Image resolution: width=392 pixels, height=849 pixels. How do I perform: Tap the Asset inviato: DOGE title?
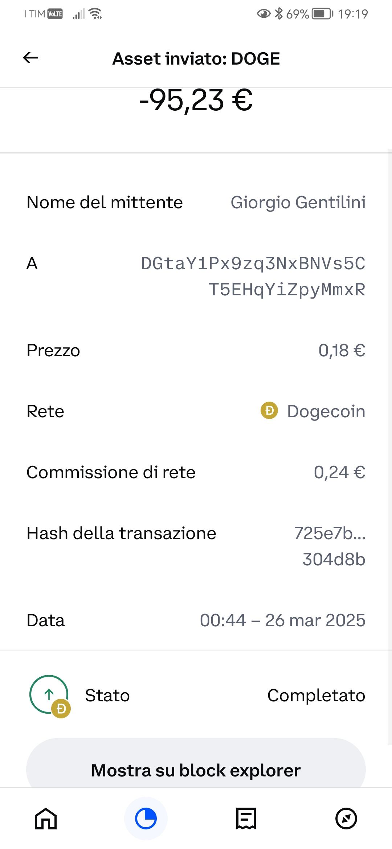196,59
